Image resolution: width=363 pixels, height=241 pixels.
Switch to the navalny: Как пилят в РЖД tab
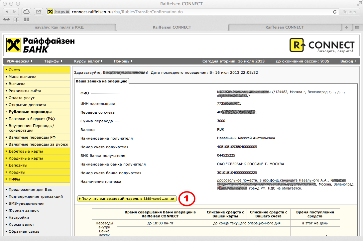pos(59,27)
